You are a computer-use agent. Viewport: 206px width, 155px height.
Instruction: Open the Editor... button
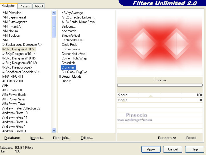pos(87,138)
